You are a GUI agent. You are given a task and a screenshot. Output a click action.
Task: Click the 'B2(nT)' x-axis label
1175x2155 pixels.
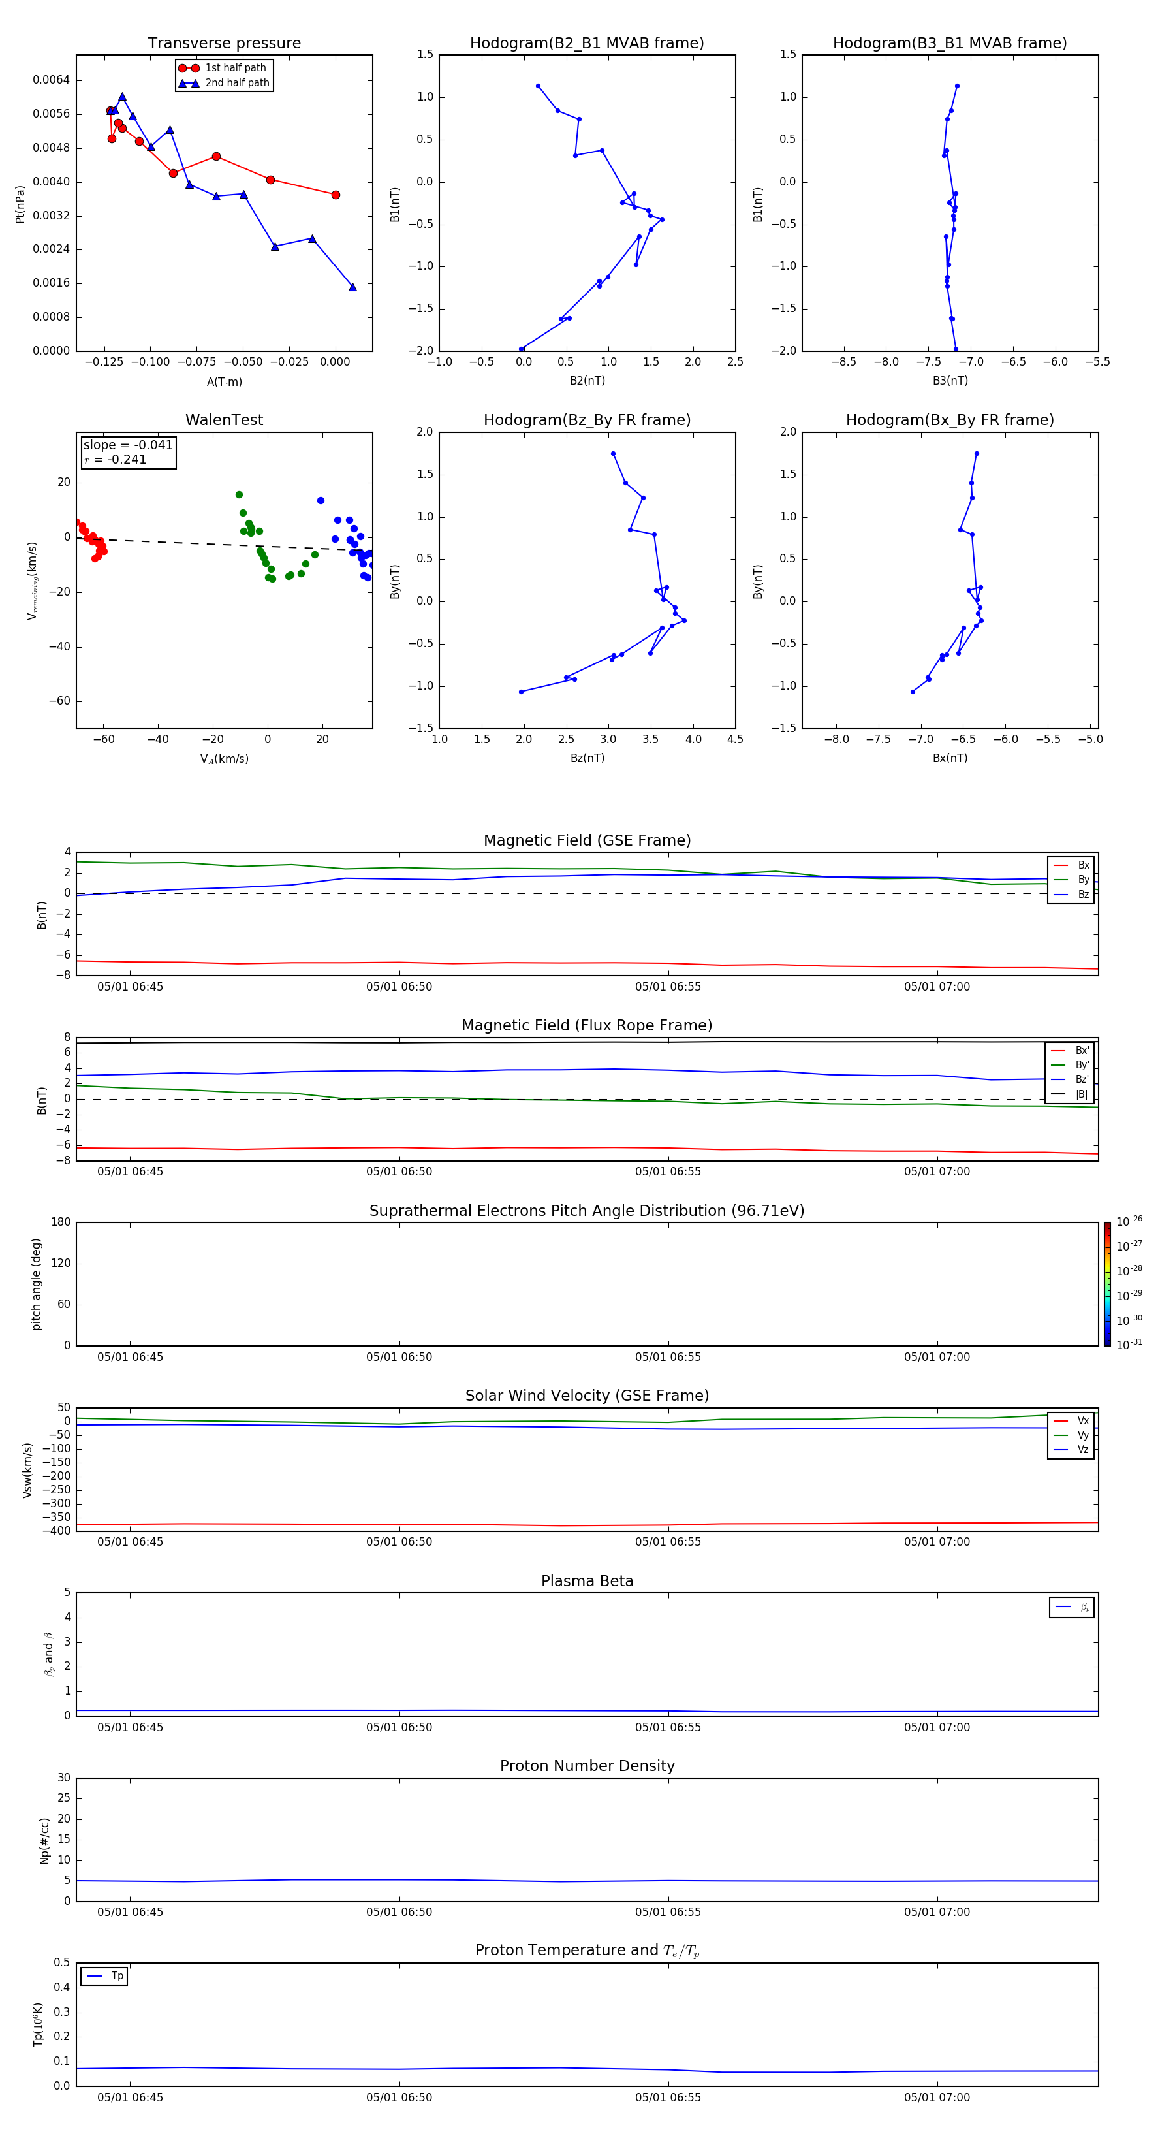[x=587, y=381]
